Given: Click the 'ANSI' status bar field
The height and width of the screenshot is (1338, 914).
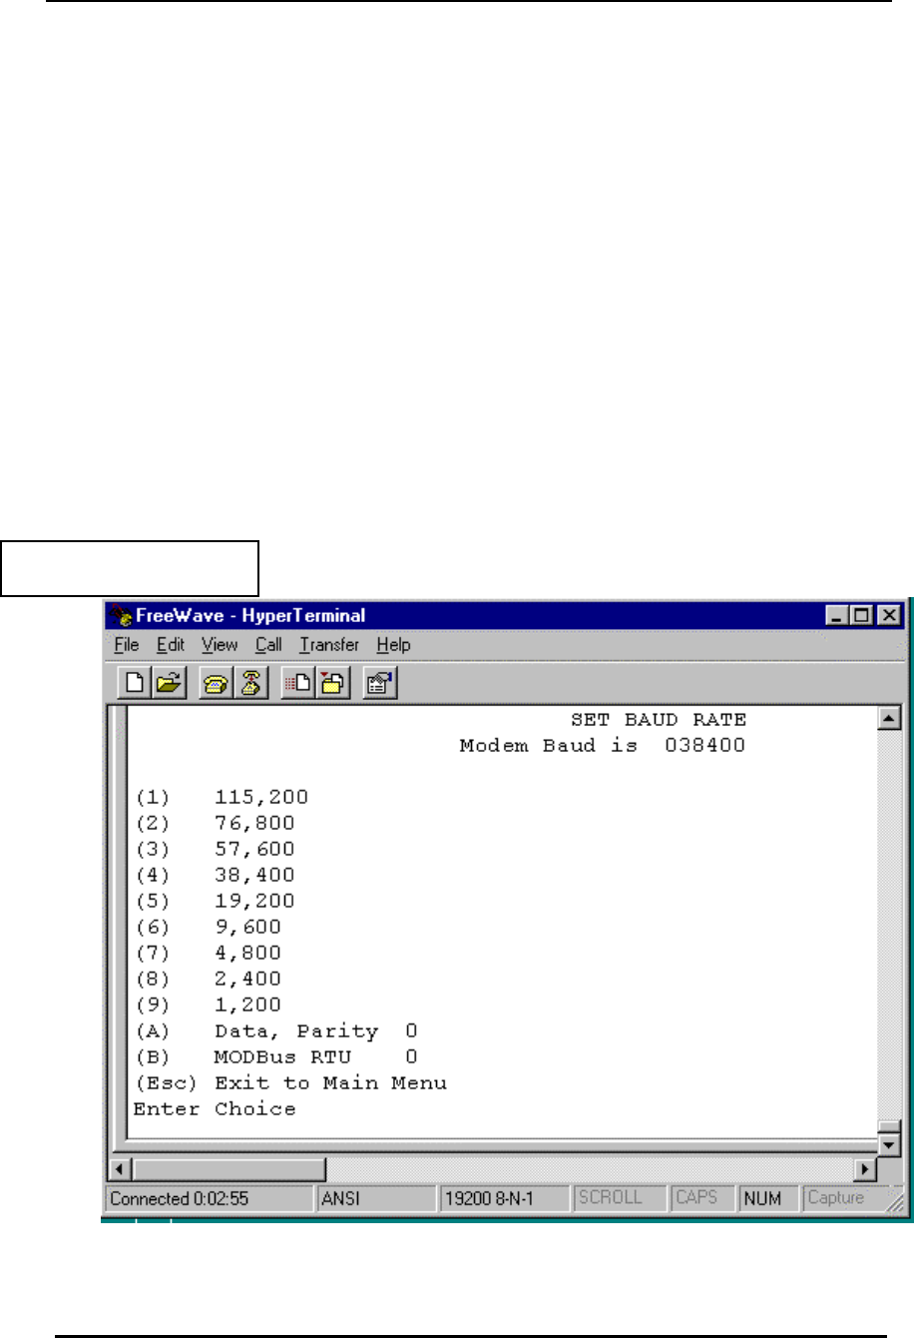Looking at the screenshot, I should 377,1198.
